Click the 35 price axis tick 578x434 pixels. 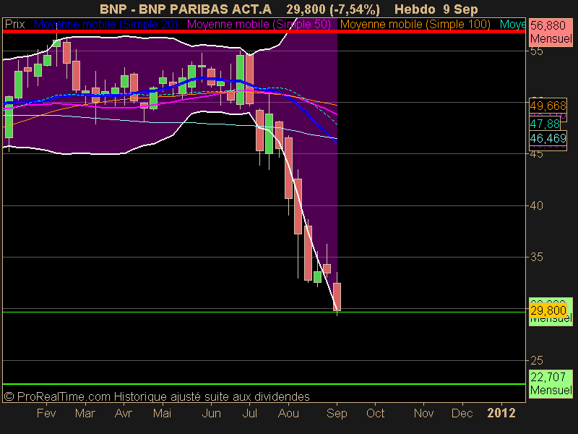(537, 258)
